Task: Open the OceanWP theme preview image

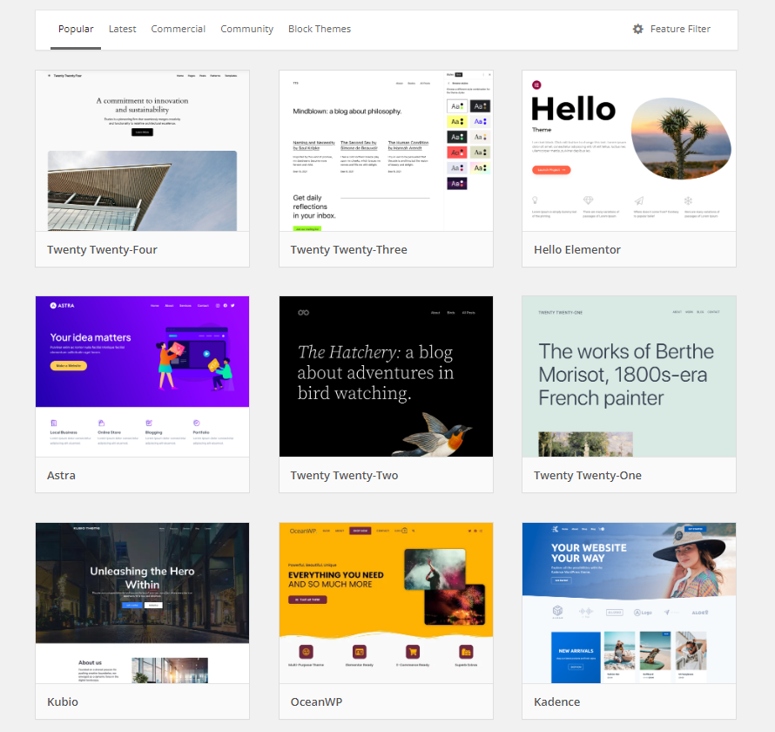Action: coord(386,603)
